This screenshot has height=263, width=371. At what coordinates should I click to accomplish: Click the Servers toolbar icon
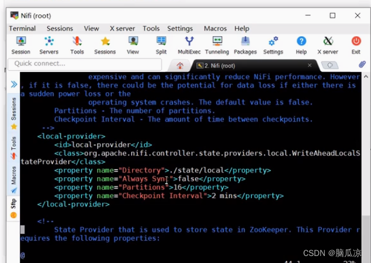pyautogui.click(x=48, y=45)
